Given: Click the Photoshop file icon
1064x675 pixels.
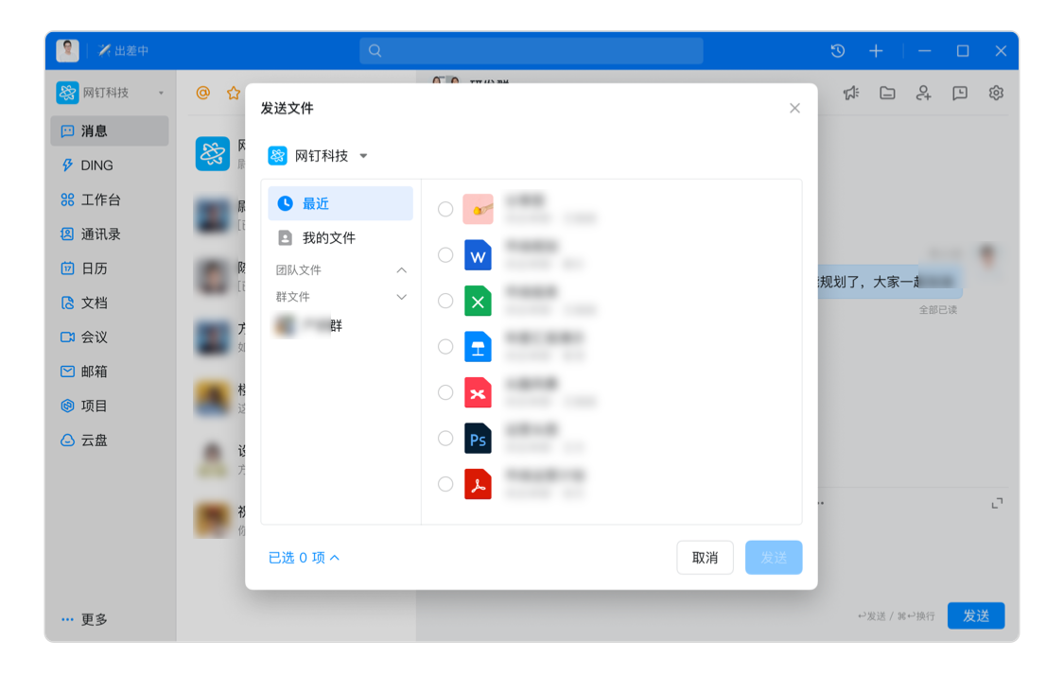Looking at the screenshot, I should click(478, 439).
